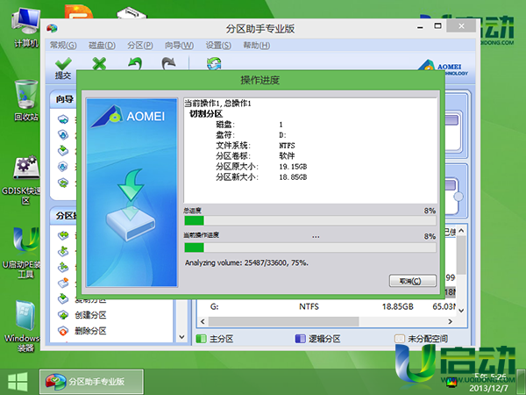Viewport: 526px width, 395px height.
Task: Click the 创建分区 link in sidebar
Action: click(90, 315)
